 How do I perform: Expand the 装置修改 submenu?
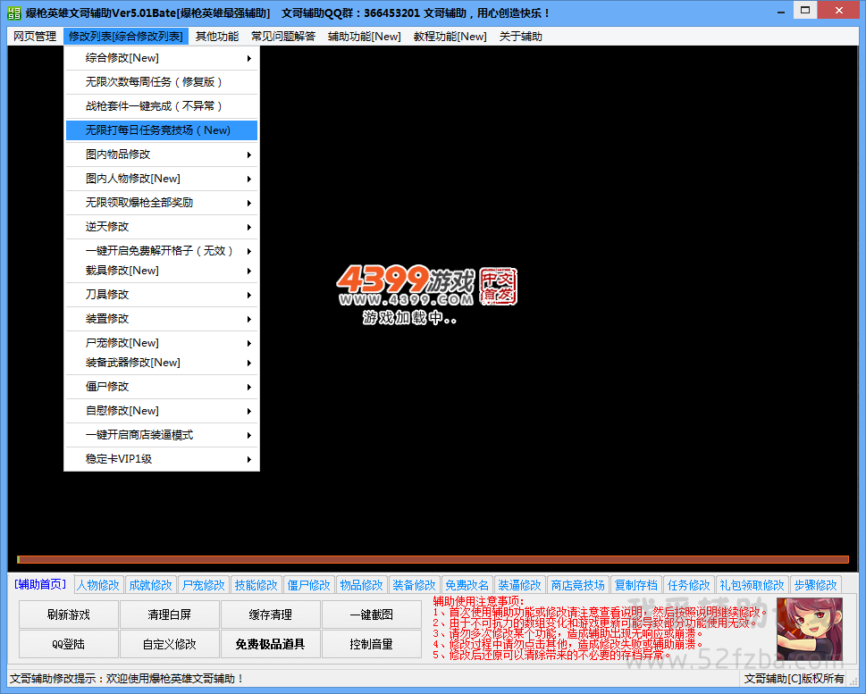tap(162, 319)
